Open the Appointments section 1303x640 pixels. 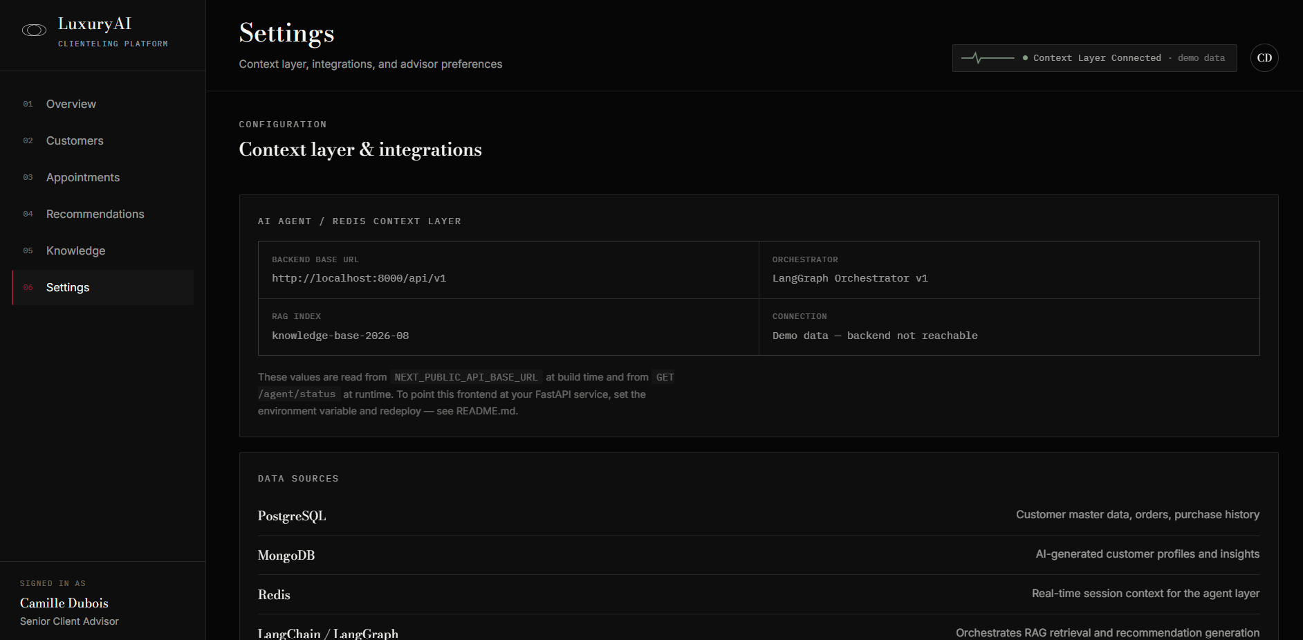pos(102,177)
